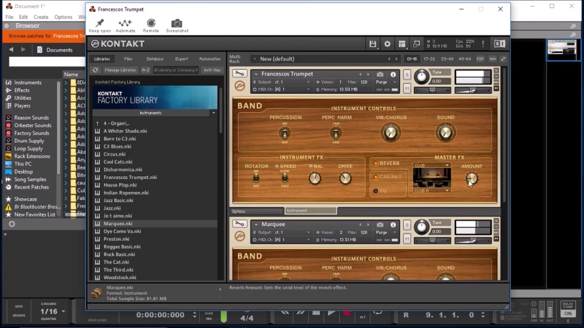Open Kontakt's save files disk icon
This screenshot has height=328, width=584.
(x=373, y=44)
